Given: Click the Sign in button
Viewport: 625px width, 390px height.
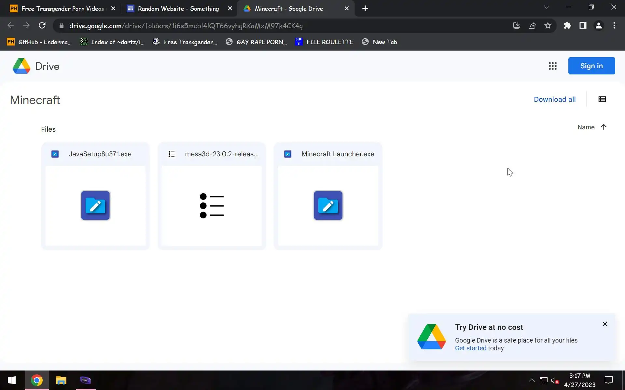Looking at the screenshot, I should pyautogui.click(x=591, y=66).
